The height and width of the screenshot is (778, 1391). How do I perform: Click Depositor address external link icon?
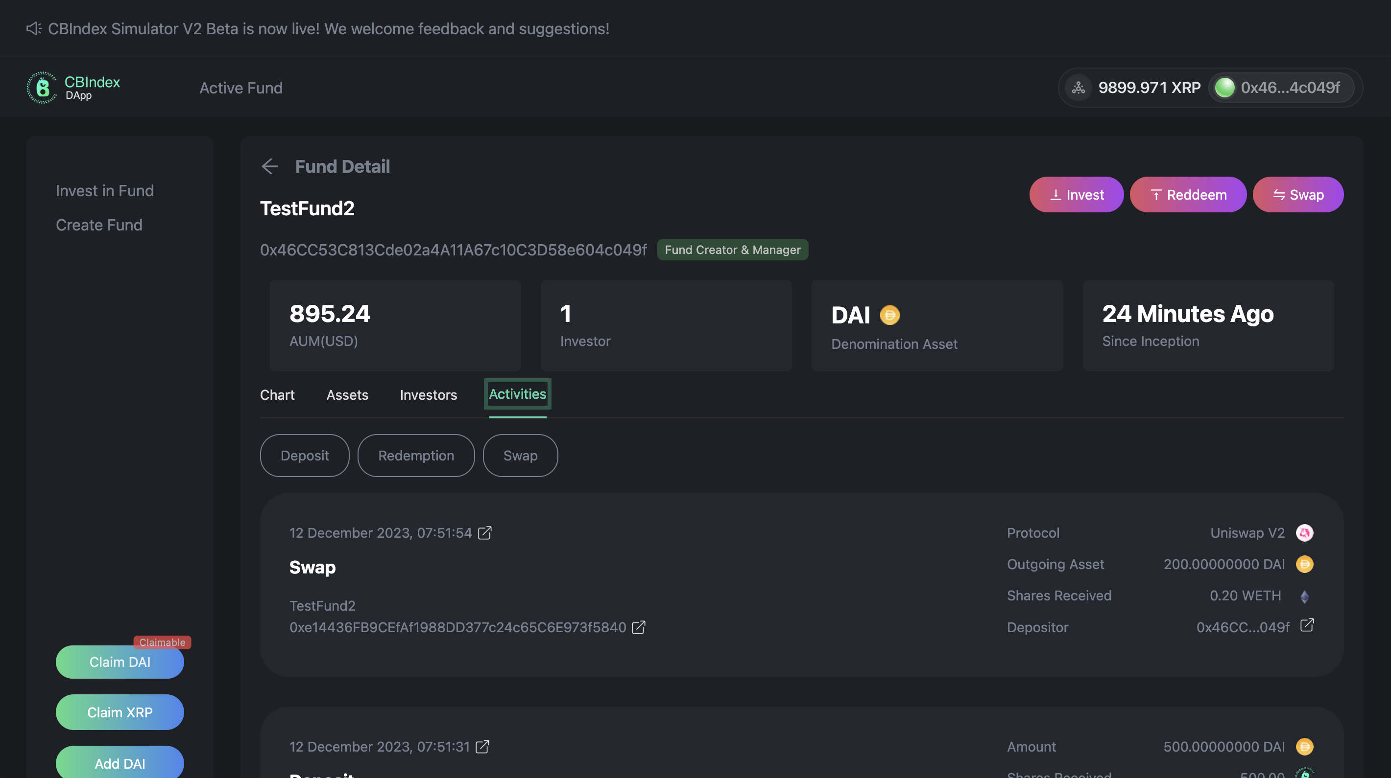coord(1307,625)
